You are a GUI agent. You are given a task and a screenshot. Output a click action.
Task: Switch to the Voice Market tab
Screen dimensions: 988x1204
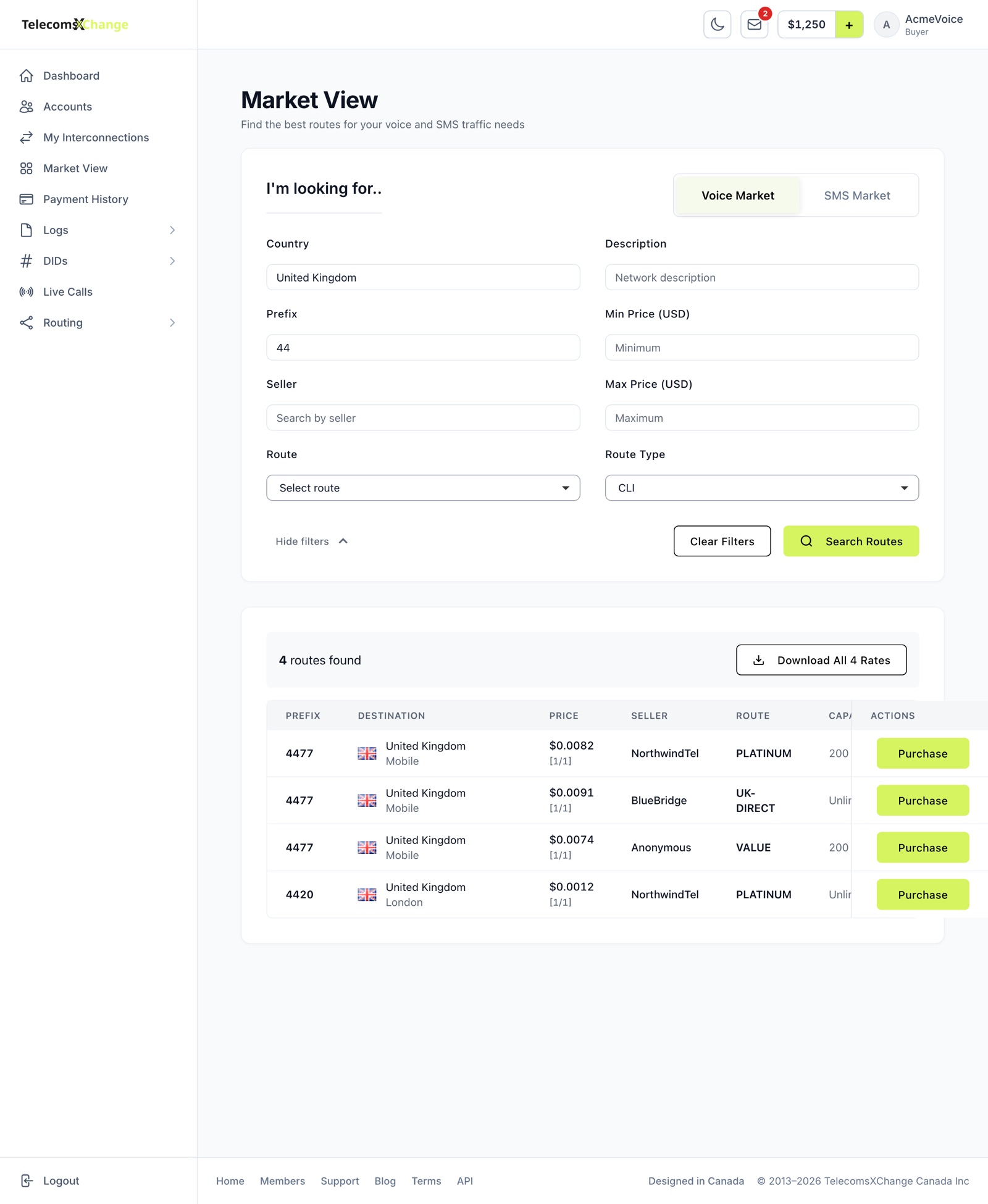737,196
